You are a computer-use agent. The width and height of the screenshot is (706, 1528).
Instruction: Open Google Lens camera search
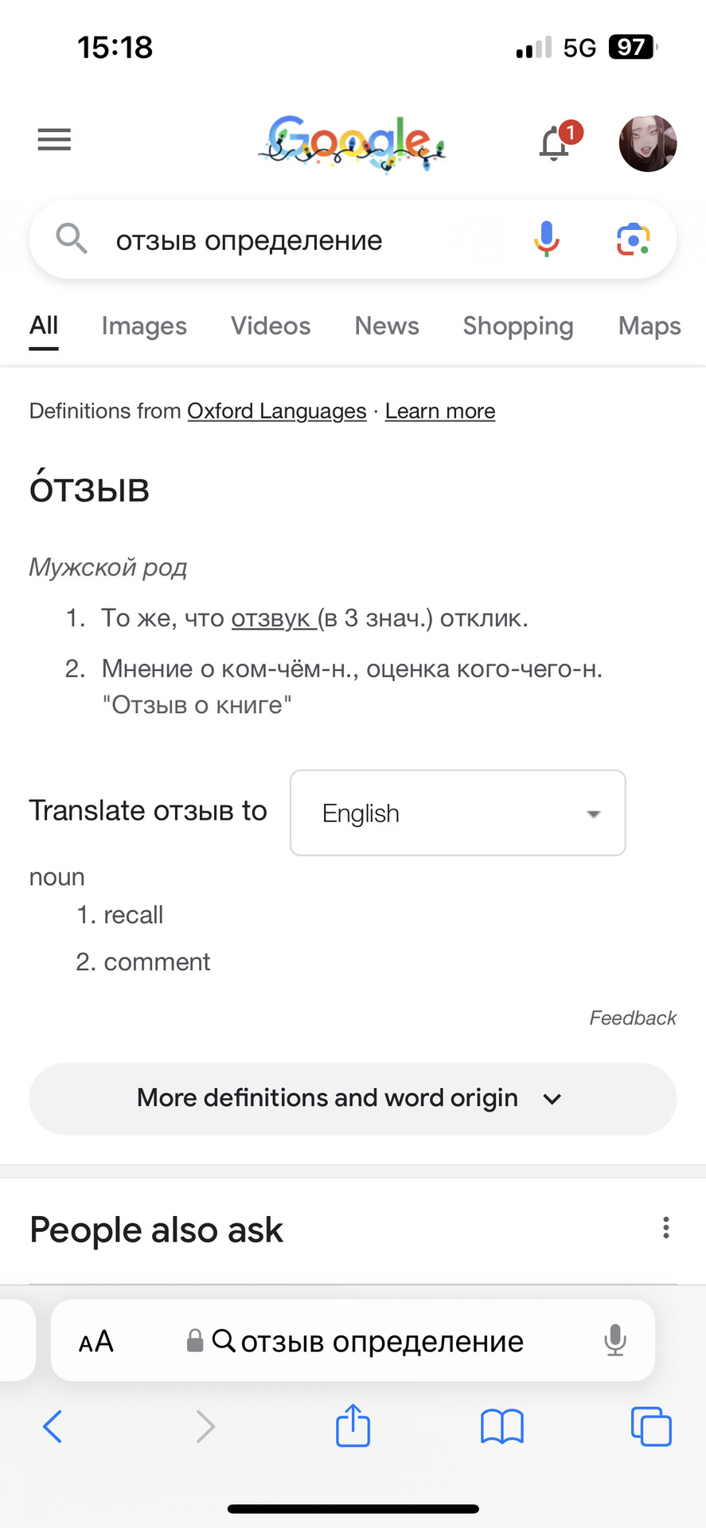633,239
